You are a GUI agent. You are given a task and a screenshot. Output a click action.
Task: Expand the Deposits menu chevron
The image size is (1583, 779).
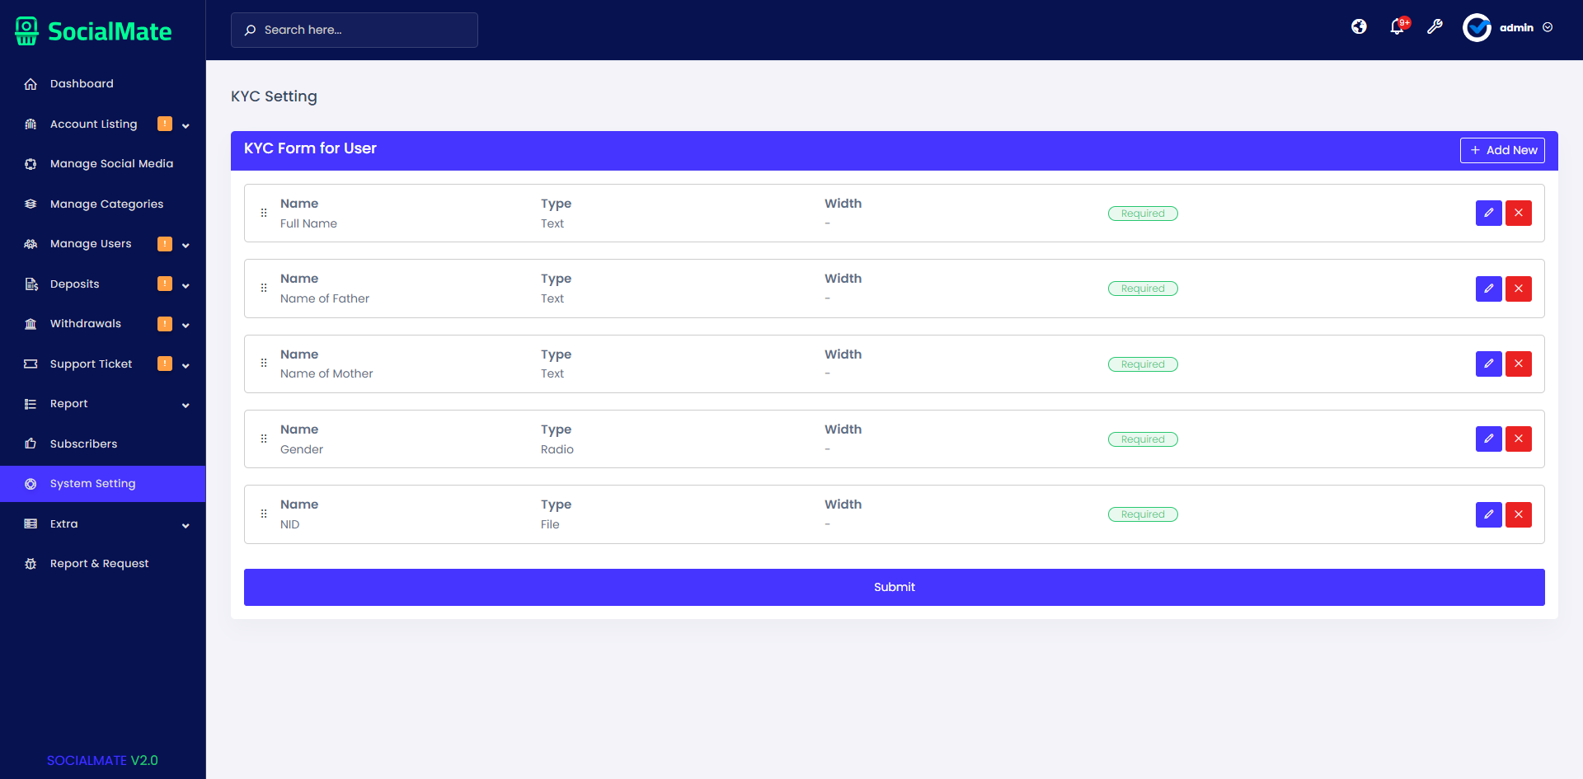tap(186, 284)
